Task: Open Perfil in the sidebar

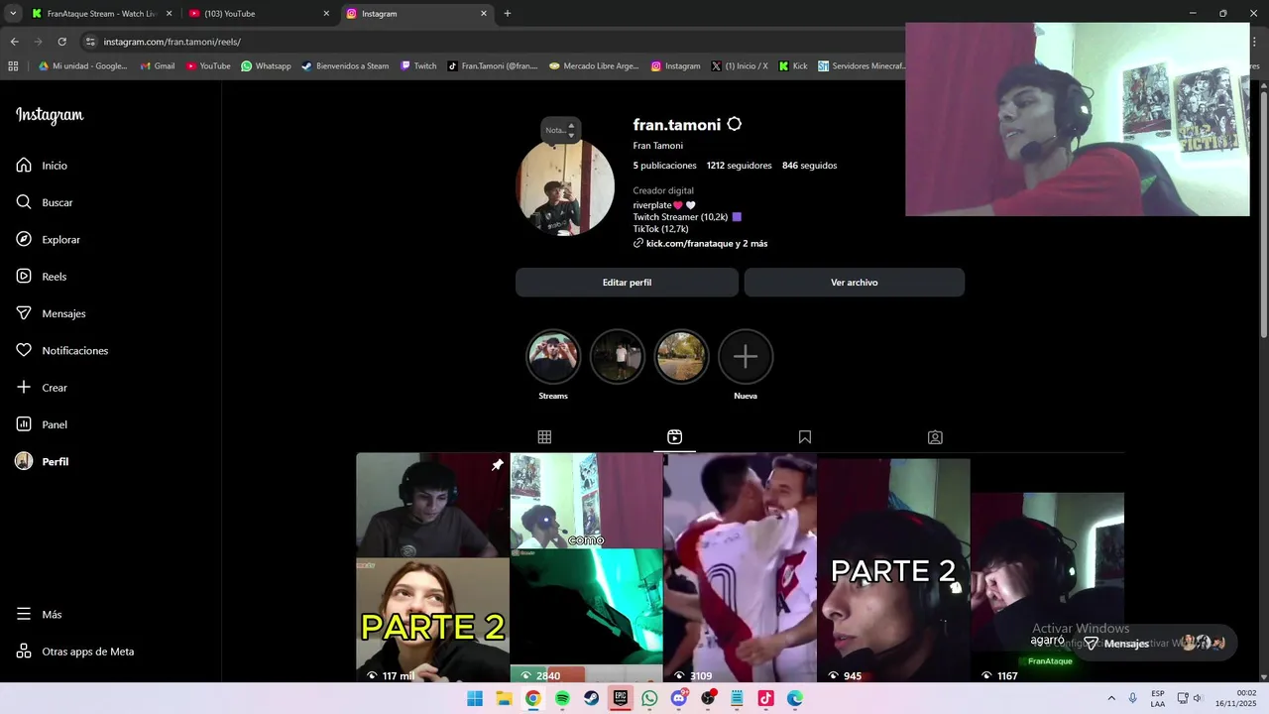Action: coord(42,462)
